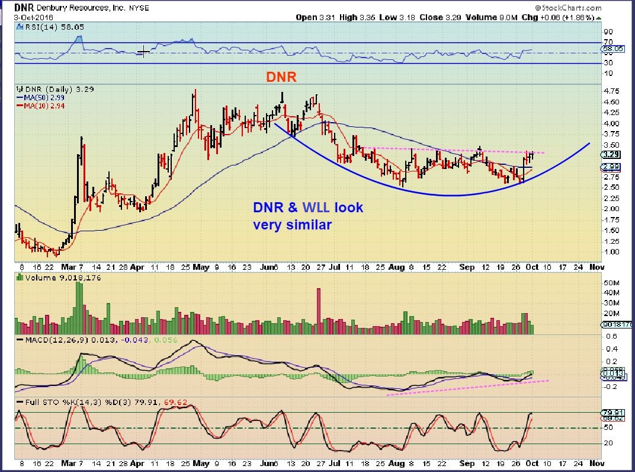Click the NYSE exchange label

pos(139,8)
